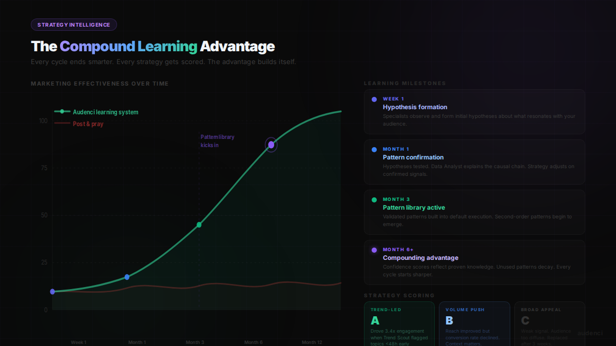Open the Pattern library active milestone card
The image size is (616, 346).
(x=474, y=212)
